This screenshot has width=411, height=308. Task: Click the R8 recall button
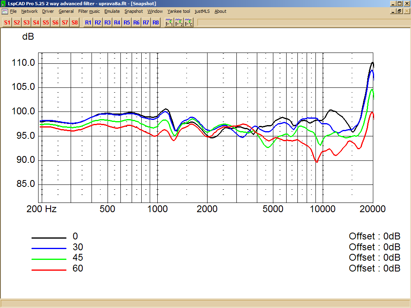click(x=156, y=22)
